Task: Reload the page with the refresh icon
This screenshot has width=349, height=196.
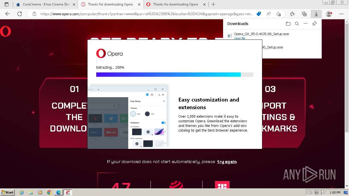Action: pyautogui.click(x=20, y=14)
